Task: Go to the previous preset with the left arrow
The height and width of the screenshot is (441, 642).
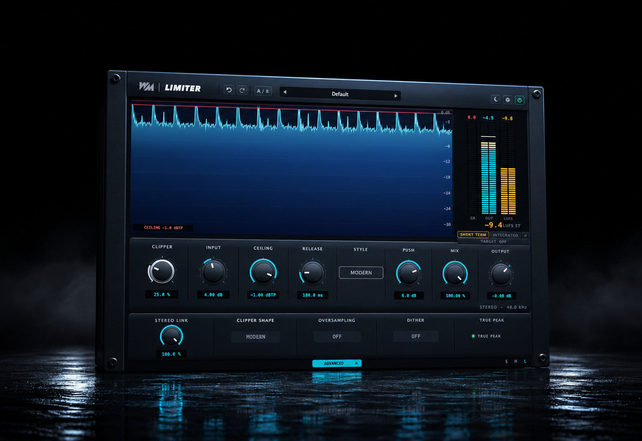Action: [x=285, y=92]
